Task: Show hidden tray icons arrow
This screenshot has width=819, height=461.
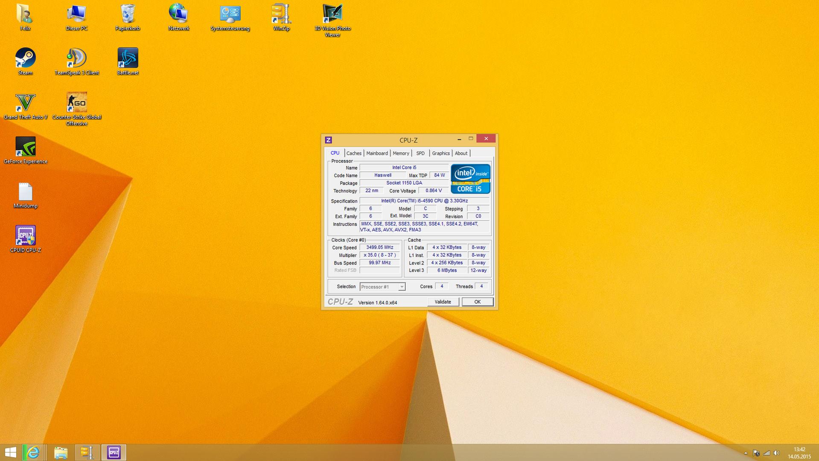Action: 746,453
